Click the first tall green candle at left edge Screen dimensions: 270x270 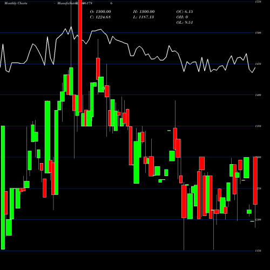click(x=3, y=188)
